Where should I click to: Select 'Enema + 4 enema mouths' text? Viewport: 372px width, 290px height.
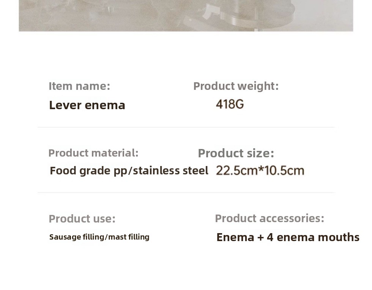pyautogui.click(x=288, y=237)
